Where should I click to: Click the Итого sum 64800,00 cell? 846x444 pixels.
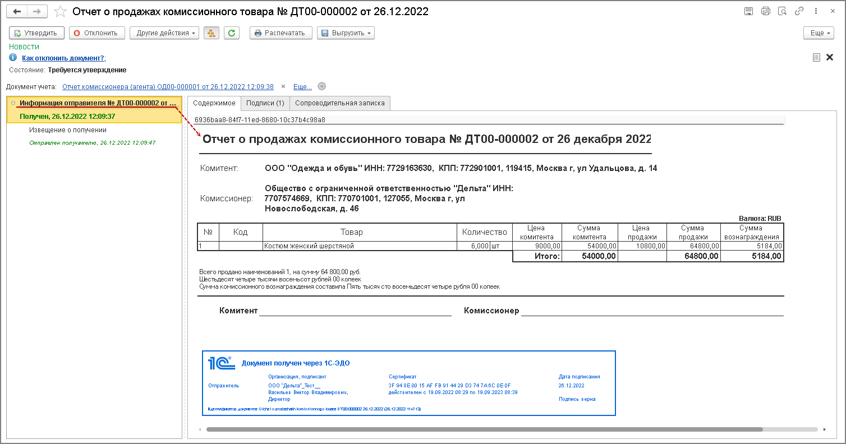point(693,256)
